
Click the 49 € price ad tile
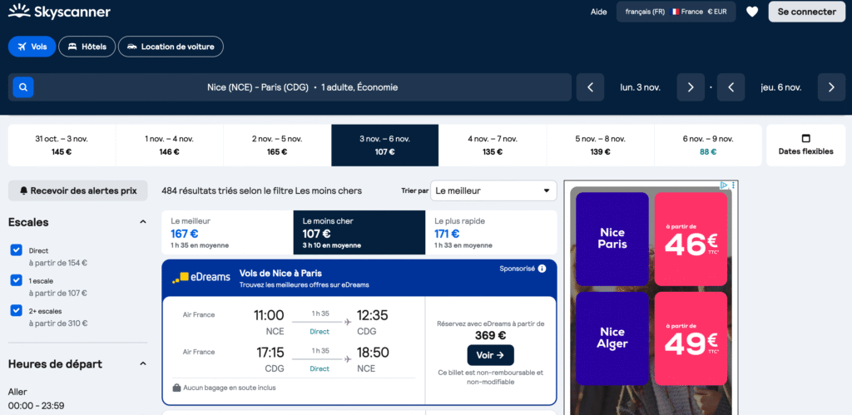[x=691, y=338]
